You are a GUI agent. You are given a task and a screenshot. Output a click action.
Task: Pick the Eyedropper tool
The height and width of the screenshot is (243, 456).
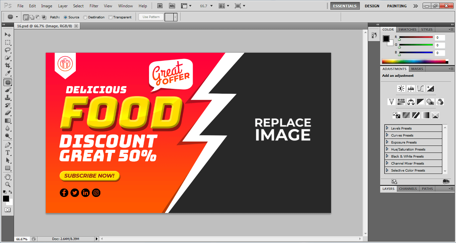7,73
